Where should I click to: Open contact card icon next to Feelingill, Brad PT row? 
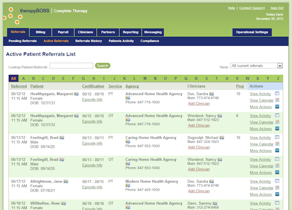pyautogui.click(x=62, y=138)
